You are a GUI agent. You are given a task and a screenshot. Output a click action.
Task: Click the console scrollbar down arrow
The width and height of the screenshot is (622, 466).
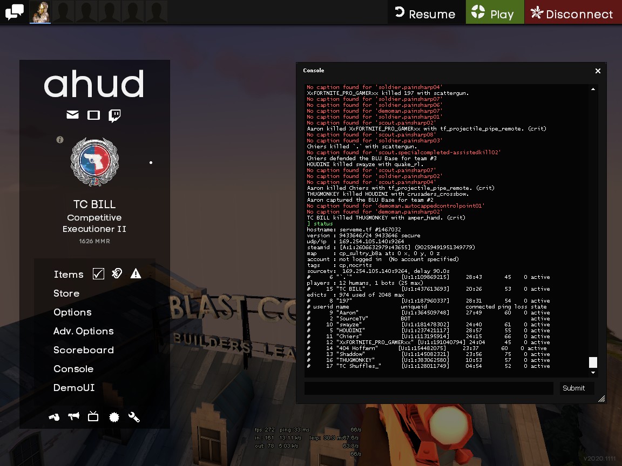(x=593, y=373)
